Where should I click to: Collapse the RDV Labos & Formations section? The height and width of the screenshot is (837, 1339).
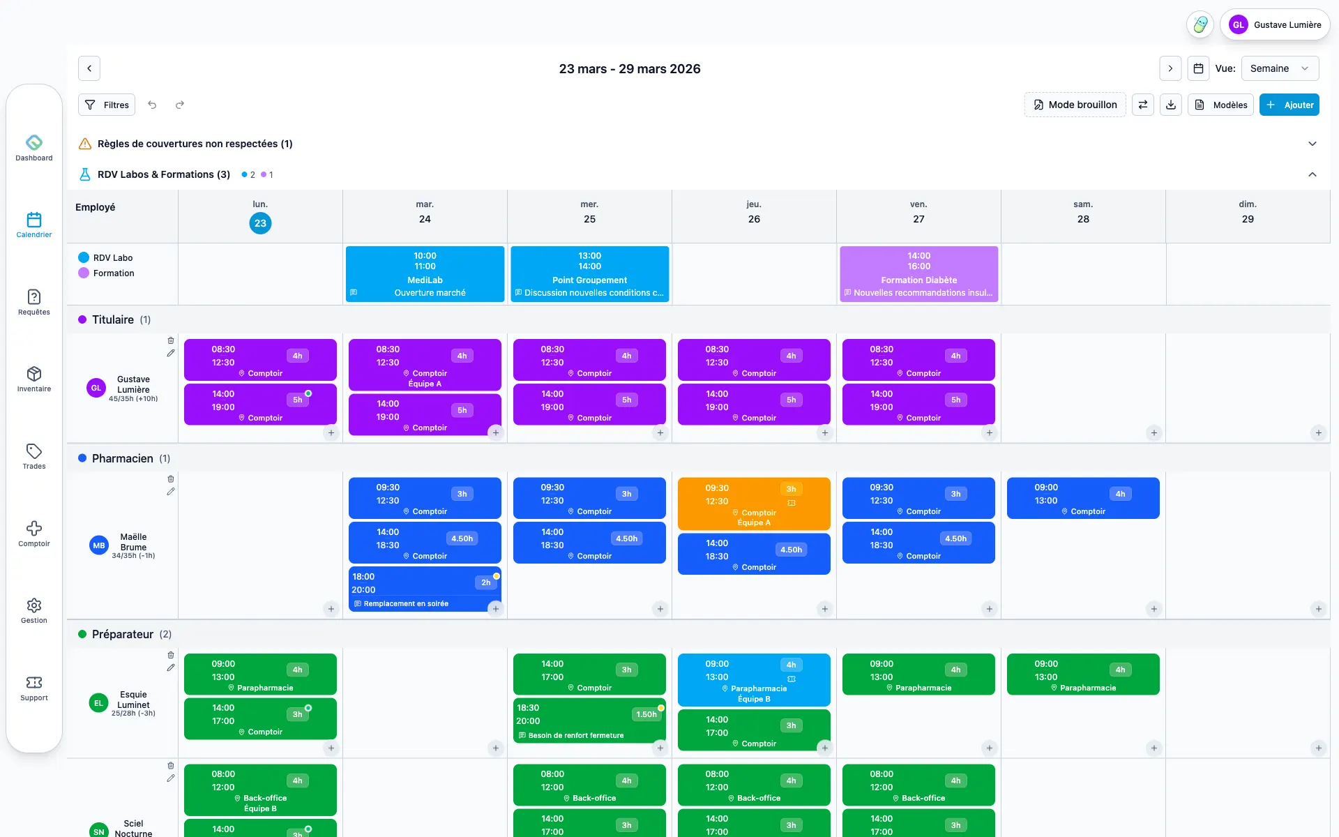coord(1313,174)
